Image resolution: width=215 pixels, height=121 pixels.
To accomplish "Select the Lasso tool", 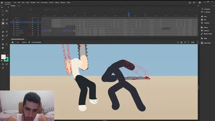I will pos(3,15).
